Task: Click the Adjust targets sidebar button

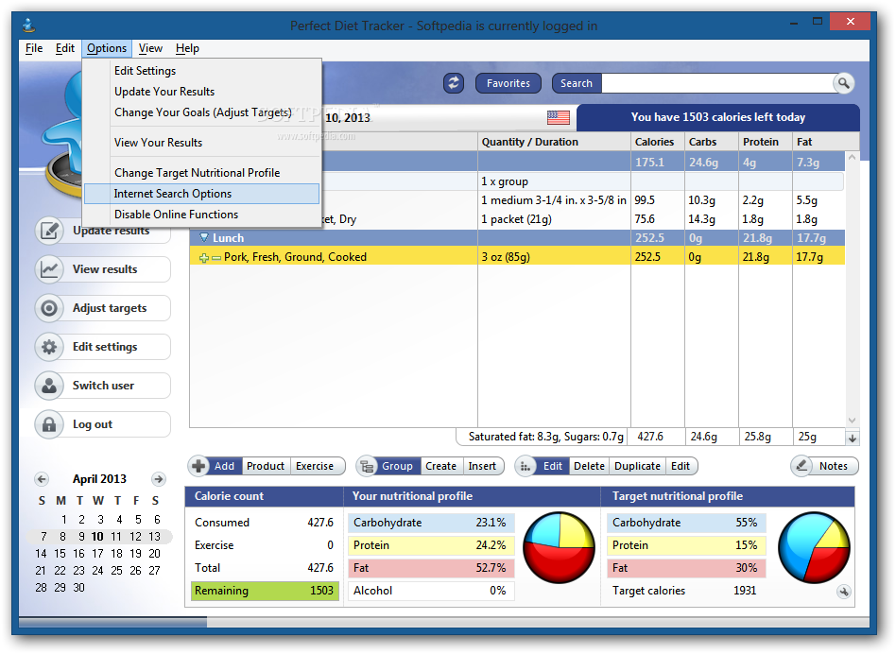Action: 103,308
